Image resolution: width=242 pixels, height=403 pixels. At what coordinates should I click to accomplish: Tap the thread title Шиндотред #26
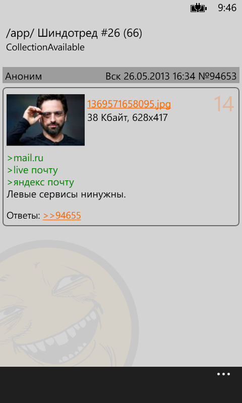click(x=79, y=33)
